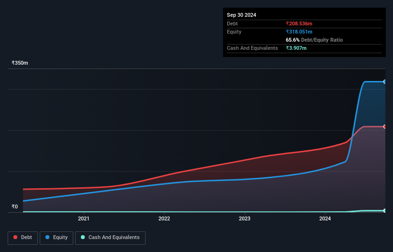Click the teal Cash And Equivalents legend dot
This screenshot has height=252, width=393.
coord(83,237)
